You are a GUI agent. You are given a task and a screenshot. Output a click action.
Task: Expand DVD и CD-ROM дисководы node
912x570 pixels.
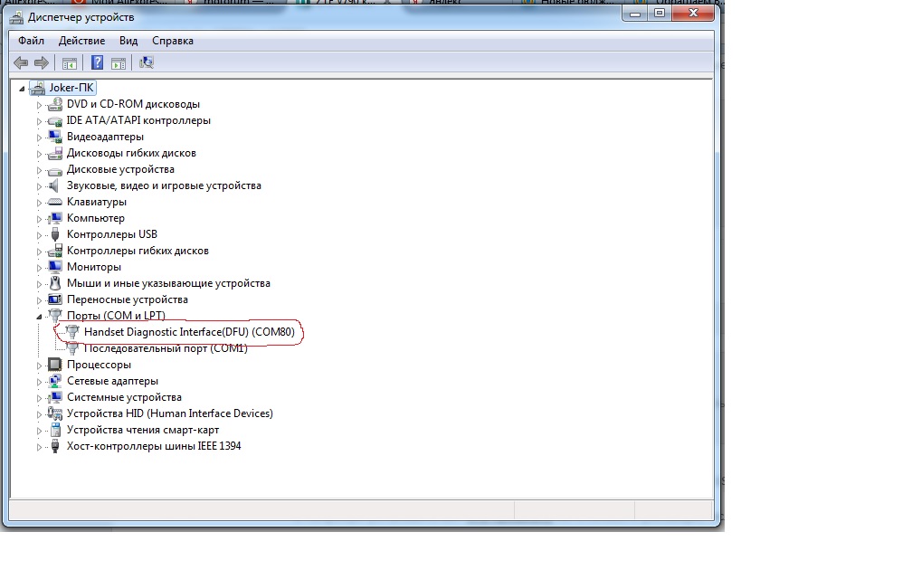click(39, 105)
